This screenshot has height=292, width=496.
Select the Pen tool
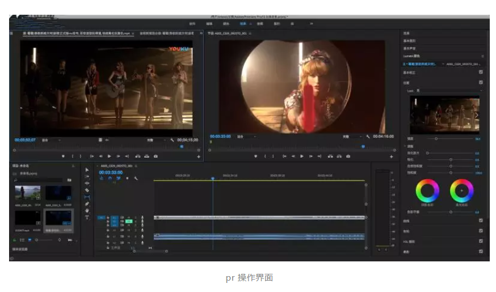pyautogui.click(x=87, y=204)
